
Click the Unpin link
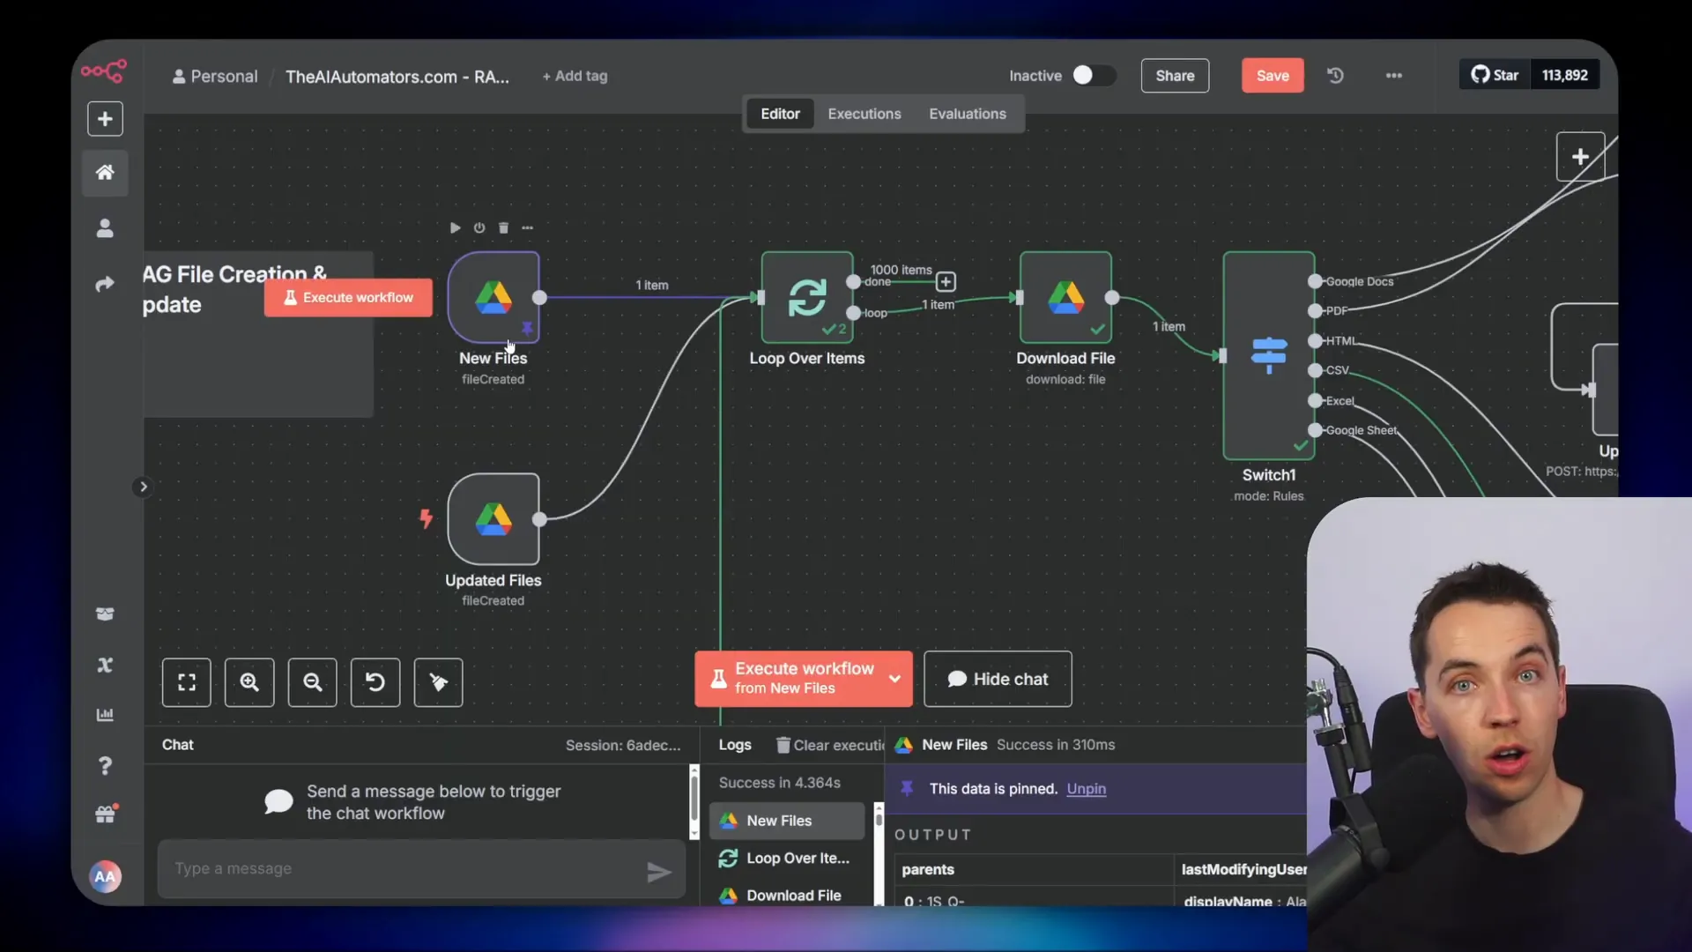(x=1086, y=789)
